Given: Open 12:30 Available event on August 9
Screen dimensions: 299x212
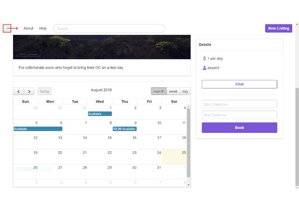Looking at the screenshot, I should [x=124, y=129].
